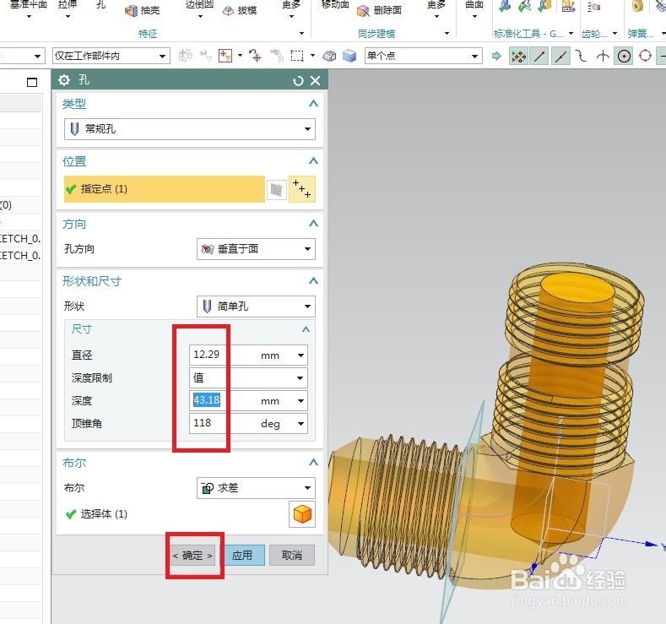Viewport: 666px width, 624px height.
Task: Click the blue cube selection scope icon
Action: (349, 56)
